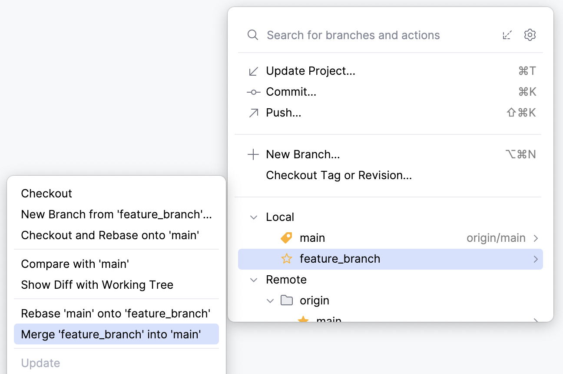563x374 pixels.
Task: Click the plus icon next to New Branch
Action: (253, 154)
